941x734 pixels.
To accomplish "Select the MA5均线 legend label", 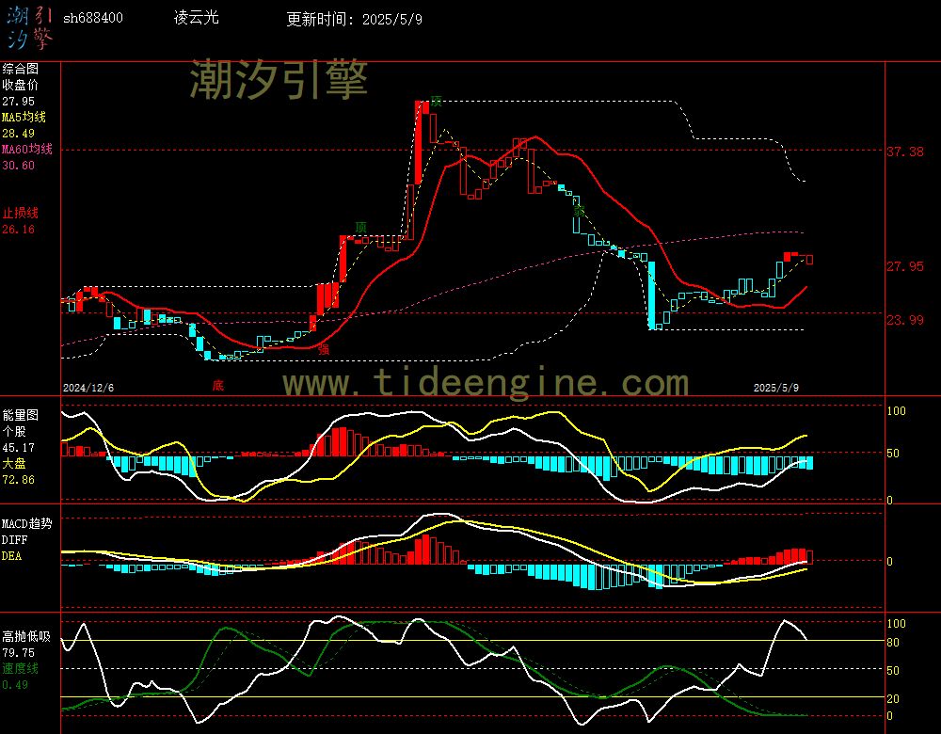I will point(24,117).
